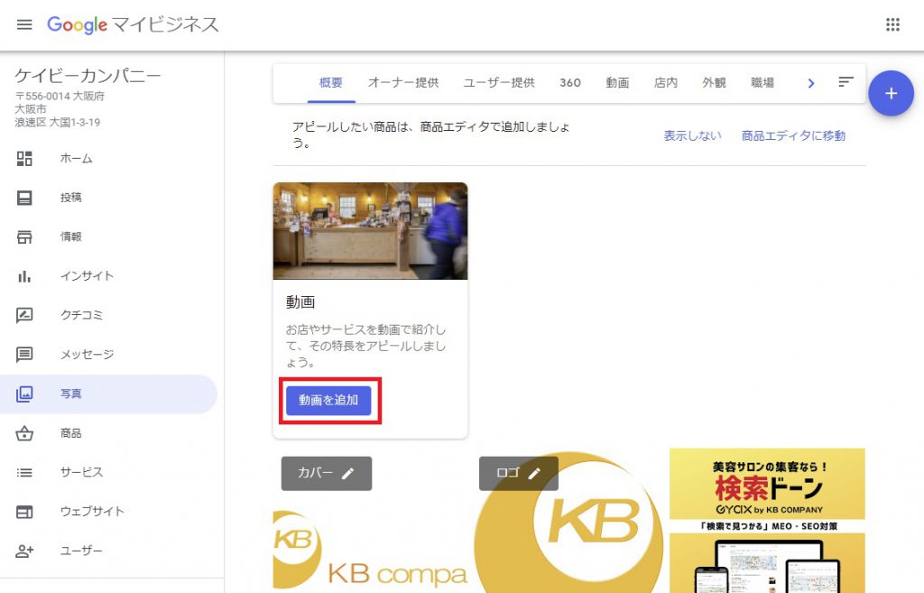Click 表示しない link
Screen dimensions: 924x593
click(692, 135)
